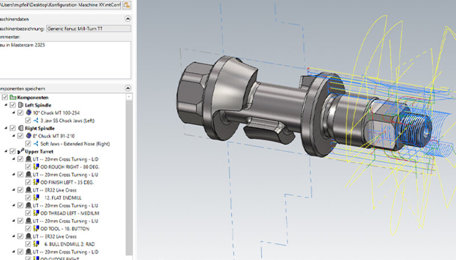Disable the 6. BULL ENDMILL checkbox

coord(28,244)
